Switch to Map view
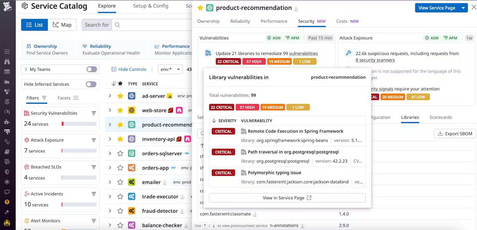Viewport: 477px width, 230px height. tap(62, 25)
